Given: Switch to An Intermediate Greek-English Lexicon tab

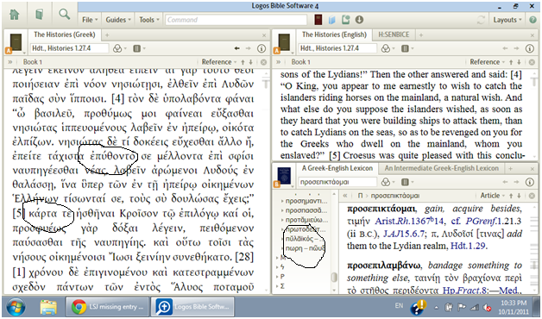Looking at the screenshot, I should click(441, 168).
